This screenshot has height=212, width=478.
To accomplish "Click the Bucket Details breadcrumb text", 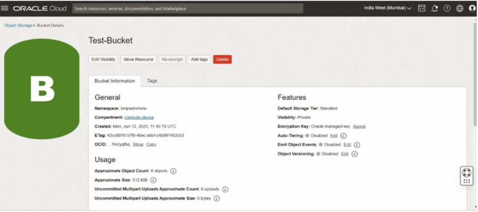I will [50, 26].
